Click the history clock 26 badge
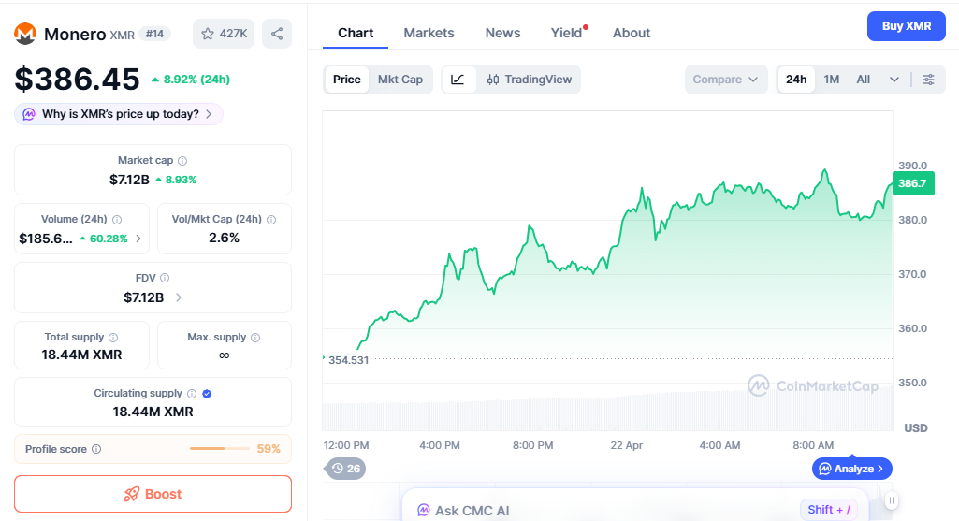This screenshot has width=959, height=521. click(345, 469)
